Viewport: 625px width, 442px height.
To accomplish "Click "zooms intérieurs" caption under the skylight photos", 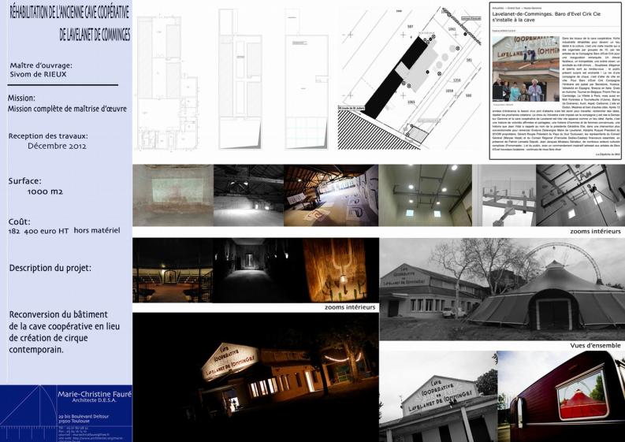I will coord(595,231).
